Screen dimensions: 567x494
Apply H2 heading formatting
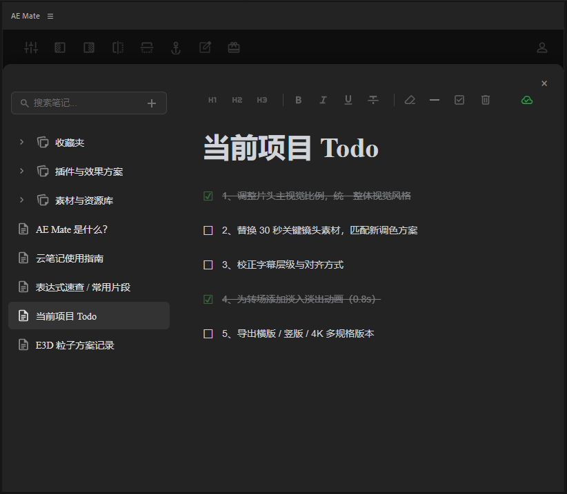(237, 100)
